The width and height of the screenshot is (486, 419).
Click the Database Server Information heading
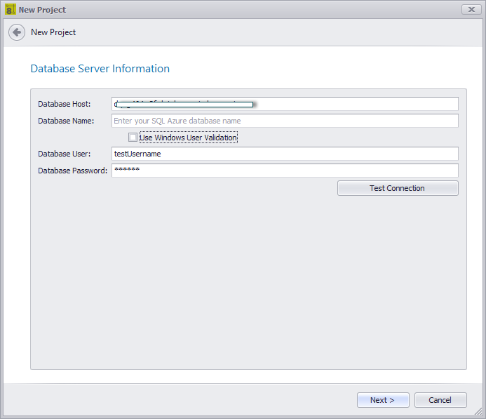(100, 69)
